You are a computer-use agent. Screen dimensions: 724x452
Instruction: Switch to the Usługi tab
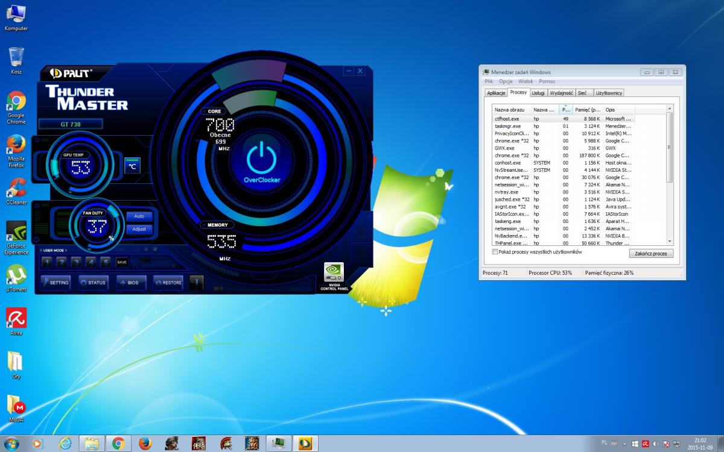coord(538,93)
